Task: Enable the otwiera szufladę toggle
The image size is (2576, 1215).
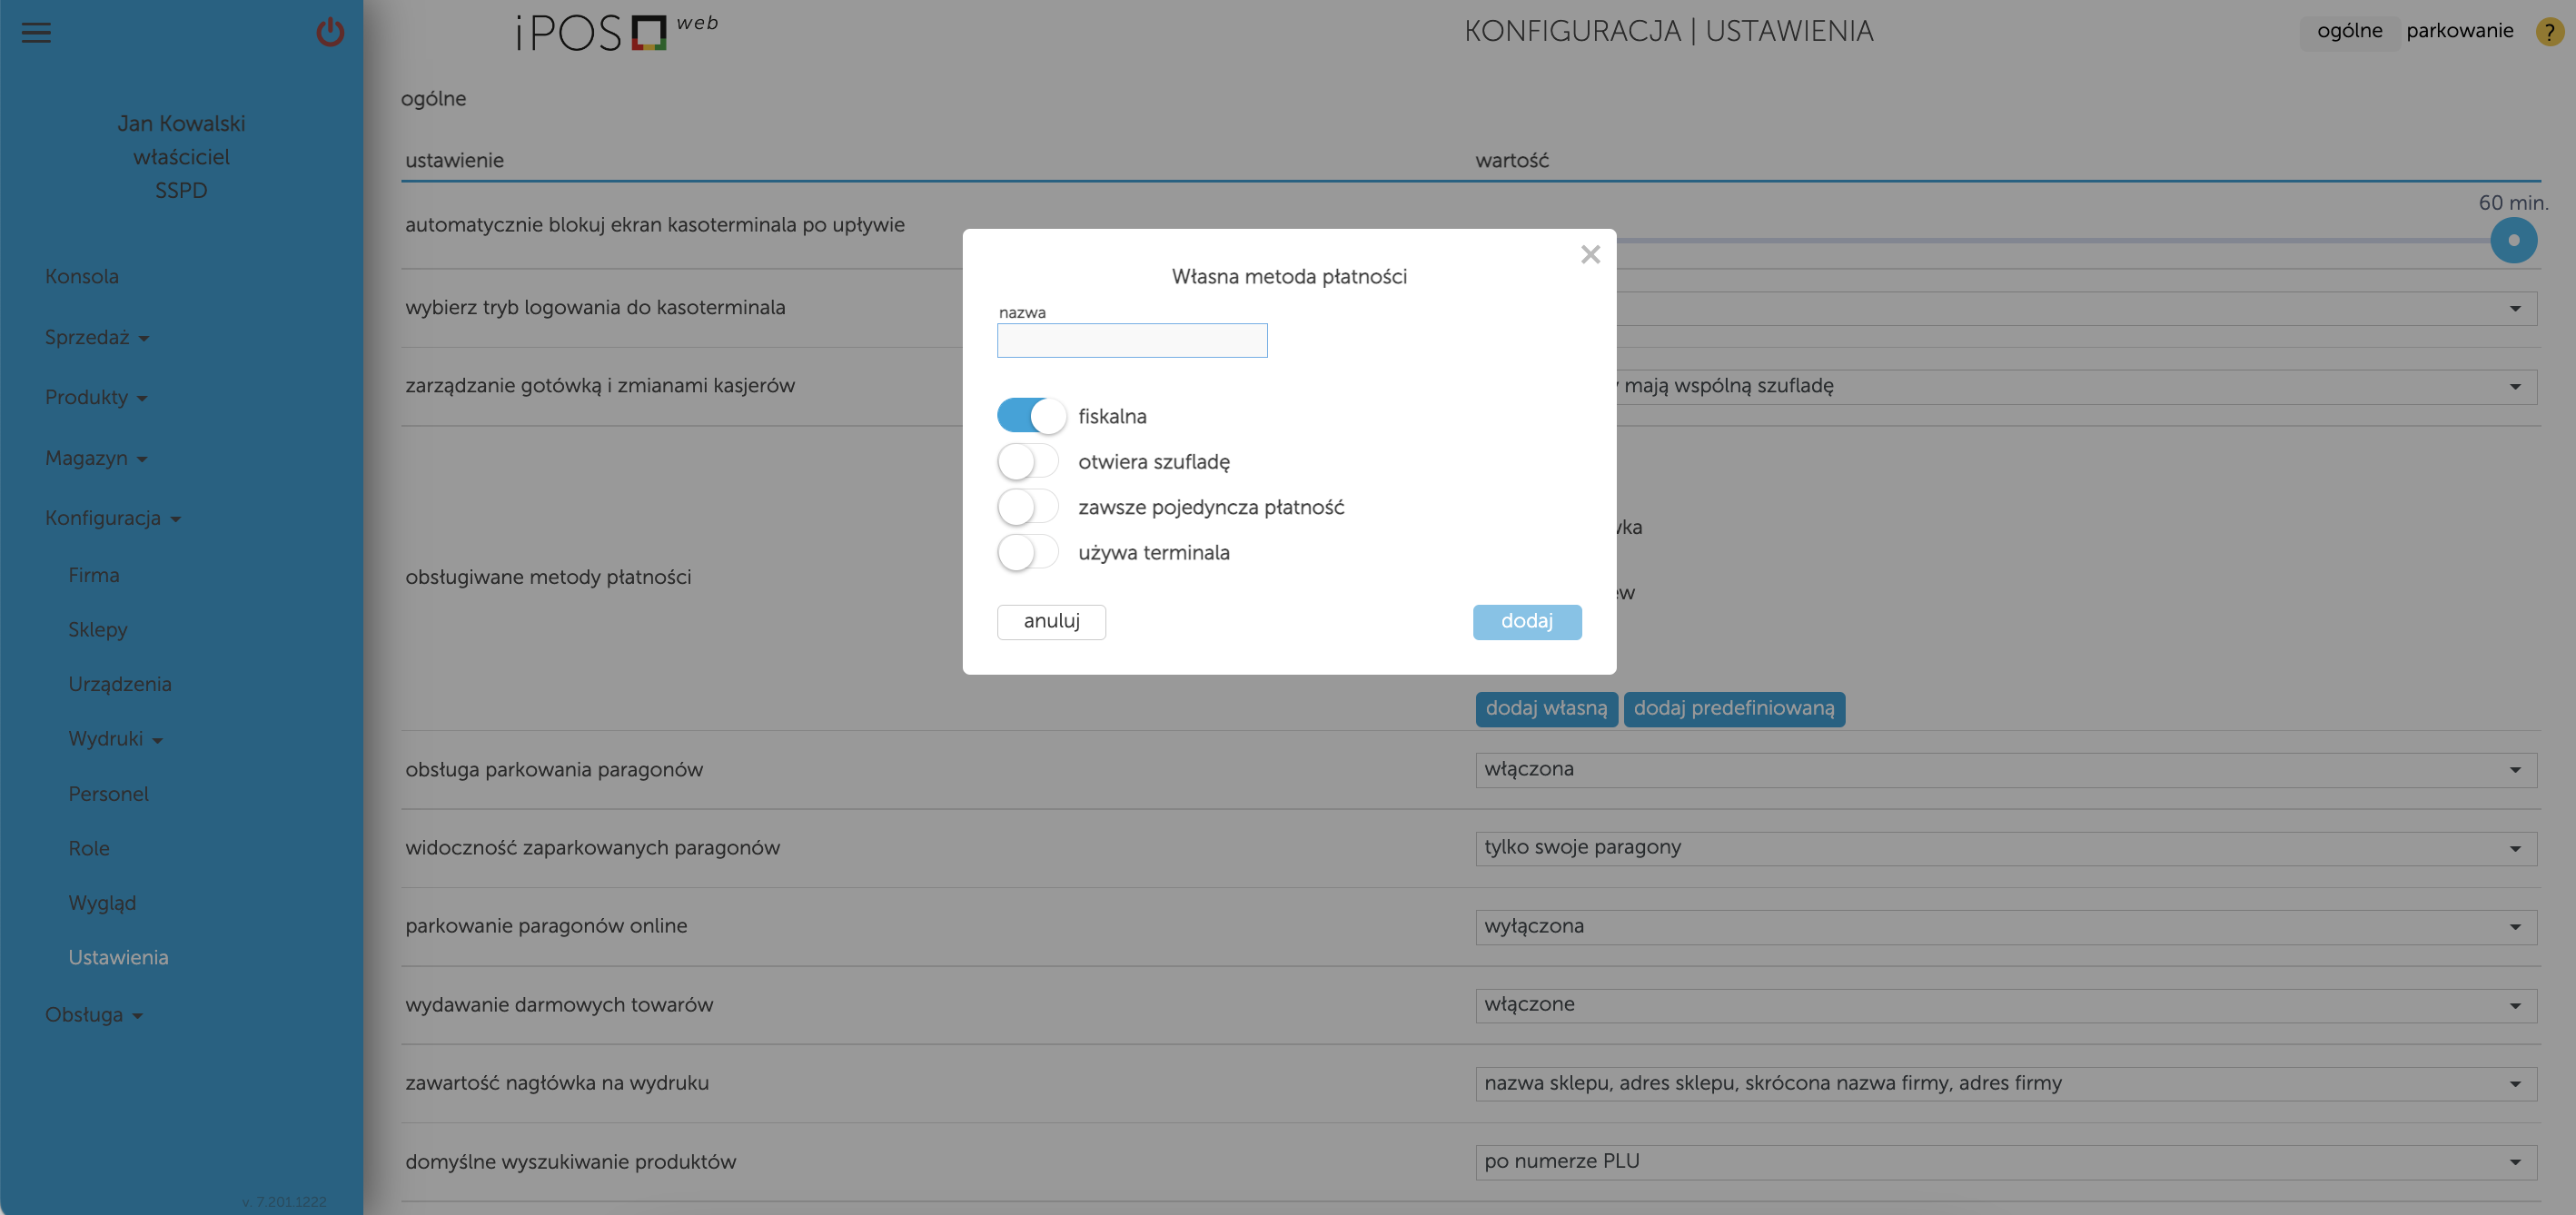Action: [1027, 461]
